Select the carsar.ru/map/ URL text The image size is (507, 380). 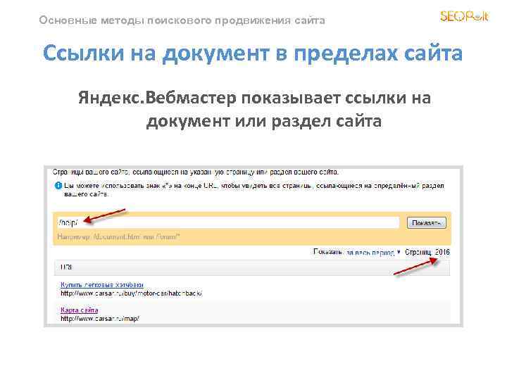point(100,319)
